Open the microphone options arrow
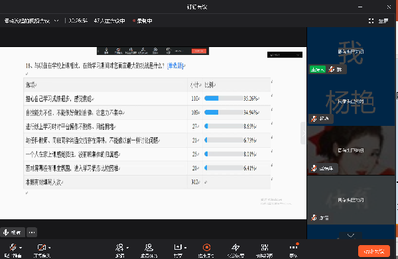The image size is (398, 259). pos(21,248)
